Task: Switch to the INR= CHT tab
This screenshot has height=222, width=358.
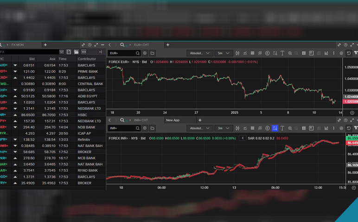Action: point(141,120)
